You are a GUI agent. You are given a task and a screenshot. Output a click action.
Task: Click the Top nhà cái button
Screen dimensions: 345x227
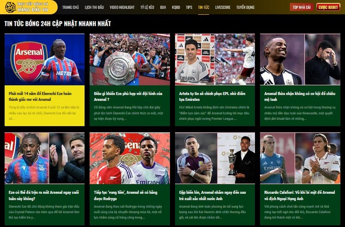tap(301, 7)
